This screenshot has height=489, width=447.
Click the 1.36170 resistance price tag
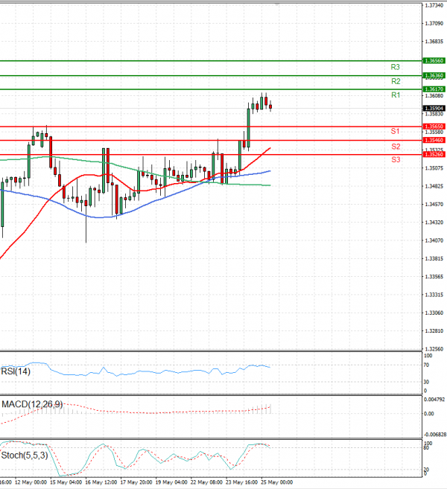tap(434, 89)
